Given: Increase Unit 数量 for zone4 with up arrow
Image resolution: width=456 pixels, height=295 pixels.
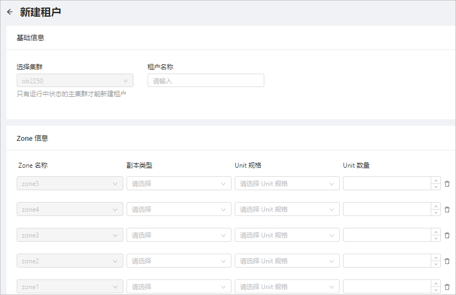Looking at the screenshot, I should [436, 206].
